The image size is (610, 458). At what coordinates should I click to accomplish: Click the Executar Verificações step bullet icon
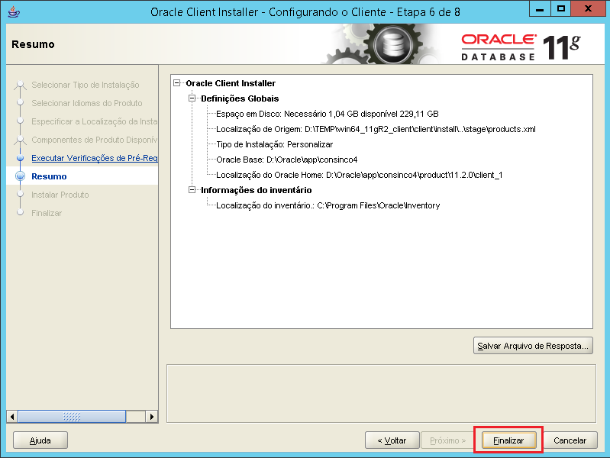(20, 158)
